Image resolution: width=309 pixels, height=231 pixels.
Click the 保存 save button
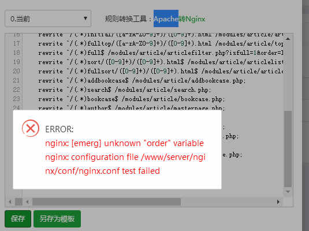pos(18,219)
